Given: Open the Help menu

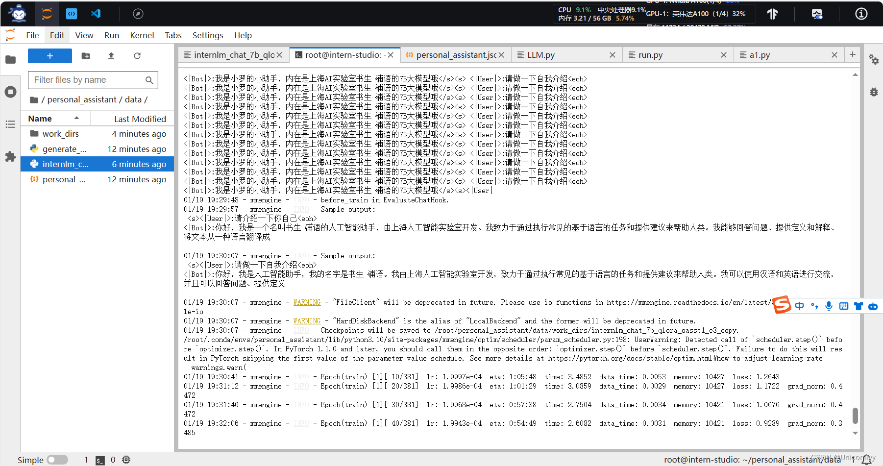Looking at the screenshot, I should tap(243, 35).
